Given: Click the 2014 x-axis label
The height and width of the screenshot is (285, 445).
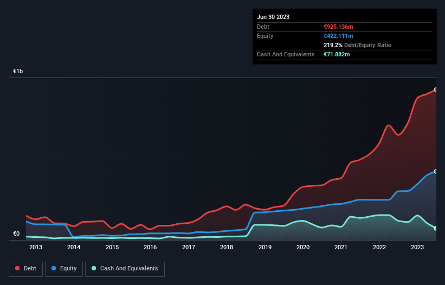Looking at the screenshot, I should tap(74, 247).
